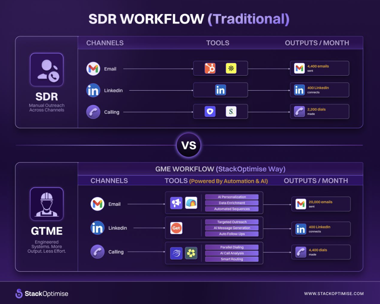The image size is (380, 304).
Task: Click the phone icon in the 2,200 dials card
Action: tap(300, 112)
